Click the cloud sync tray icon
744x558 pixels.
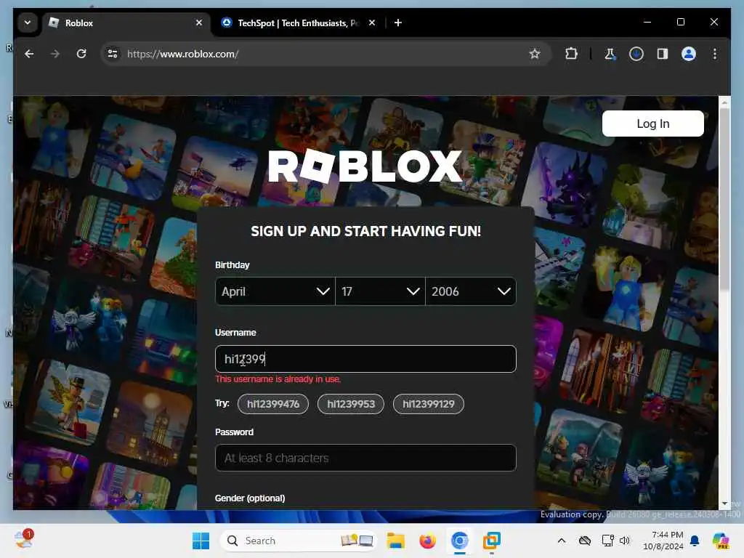(x=585, y=541)
